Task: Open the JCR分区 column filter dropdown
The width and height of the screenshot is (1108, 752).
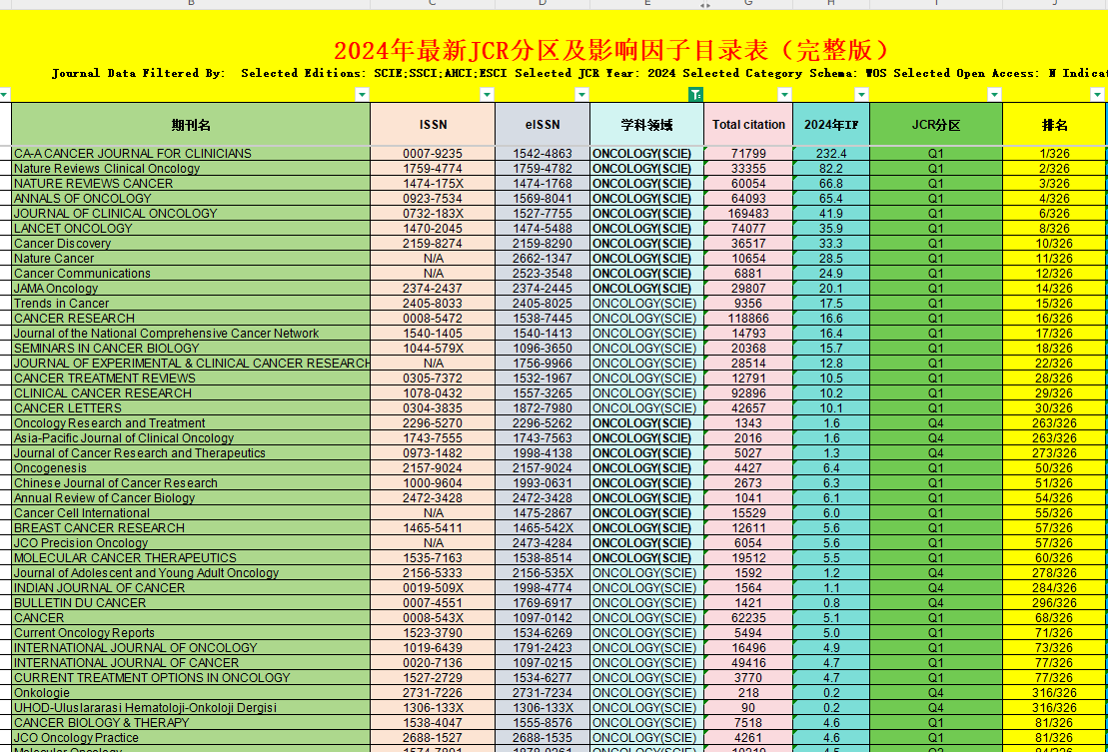Action: pos(994,95)
